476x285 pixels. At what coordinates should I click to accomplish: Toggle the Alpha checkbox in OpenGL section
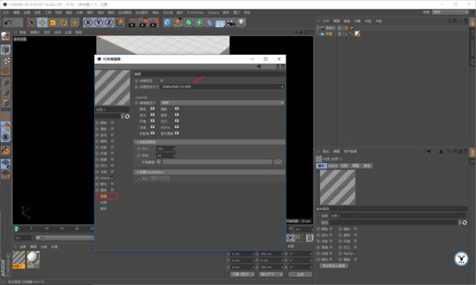tap(176, 127)
